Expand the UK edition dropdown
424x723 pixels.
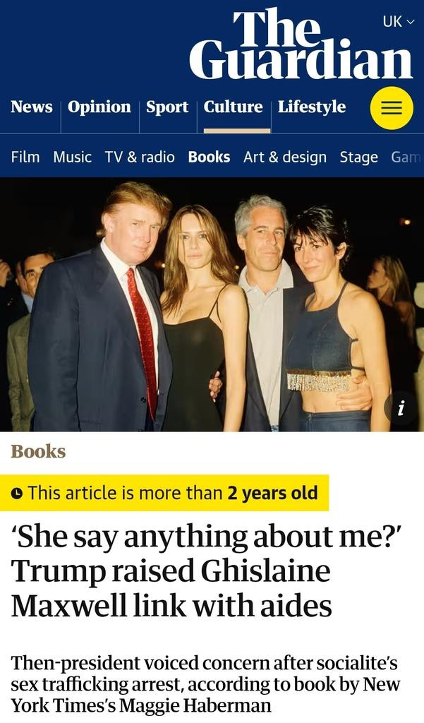399,21
